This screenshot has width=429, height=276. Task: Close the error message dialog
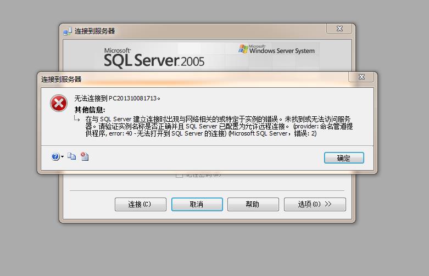(361, 77)
